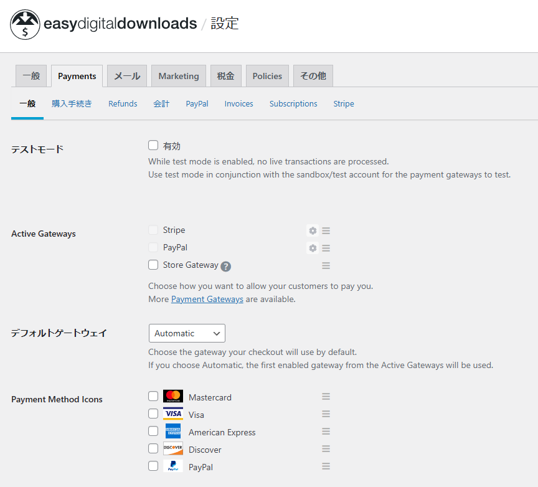Click the American Express payment icon
The width and height of the screenshot is (538, 487).
(x=172, y=430)
